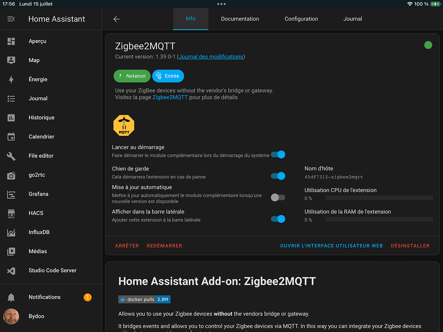Tap the three-dot multitasking control
Screen dimensions: 443x332
pyautogui.click(x=221, y=4)
